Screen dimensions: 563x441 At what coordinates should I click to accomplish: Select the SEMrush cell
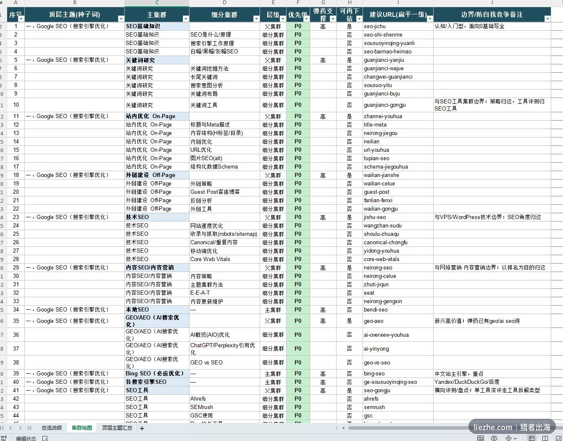pos(225,407)
